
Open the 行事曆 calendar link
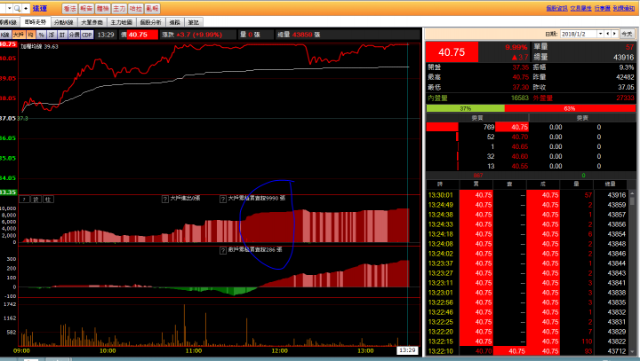tap(603, 8)
